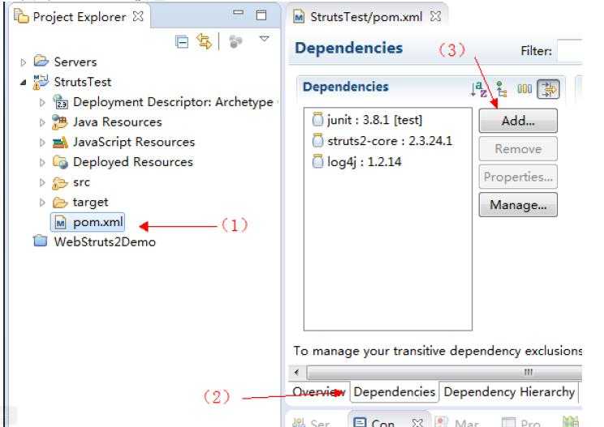Click the struts2-core jar icon
Image resolution: width=604 pixels, height=427 pixels.
tap(317, 140)
